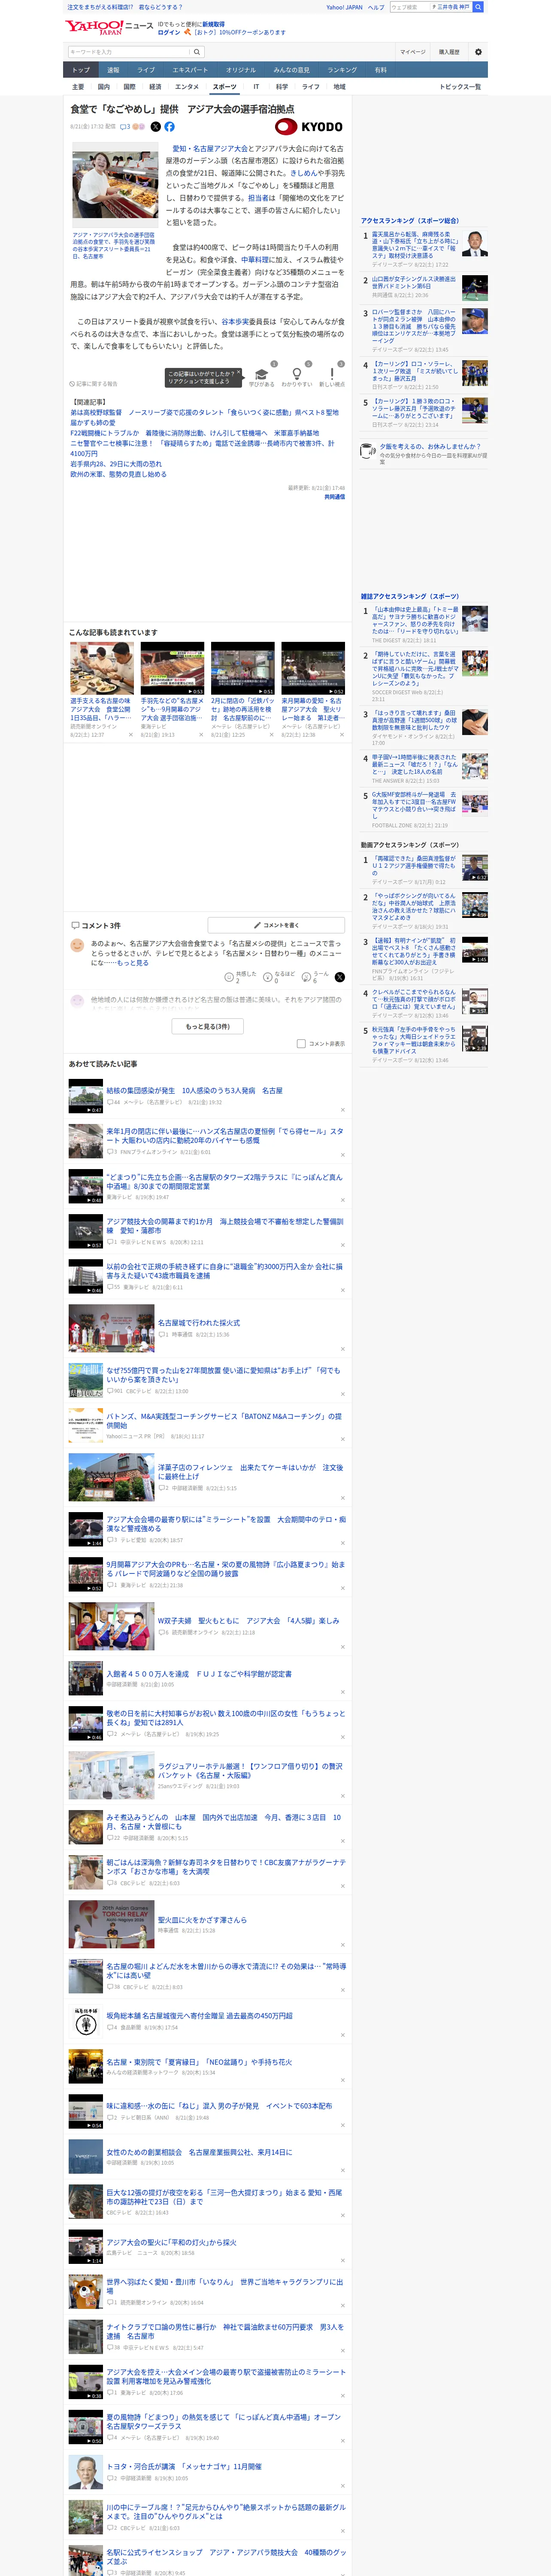
Task: Click the keyword search magnifier icon
Action: click(x=197, y=52)
